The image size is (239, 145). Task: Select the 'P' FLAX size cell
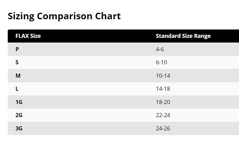click(x=17, y=49)
